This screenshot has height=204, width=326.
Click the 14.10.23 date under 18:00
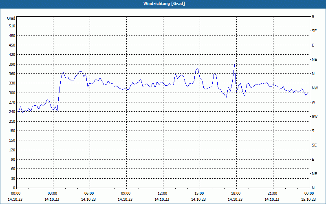tap(236, 199)
